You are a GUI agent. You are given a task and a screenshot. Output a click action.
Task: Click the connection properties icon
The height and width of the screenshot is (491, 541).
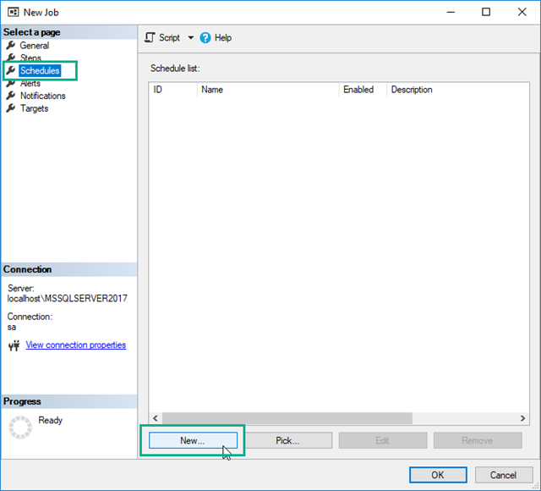14,345
